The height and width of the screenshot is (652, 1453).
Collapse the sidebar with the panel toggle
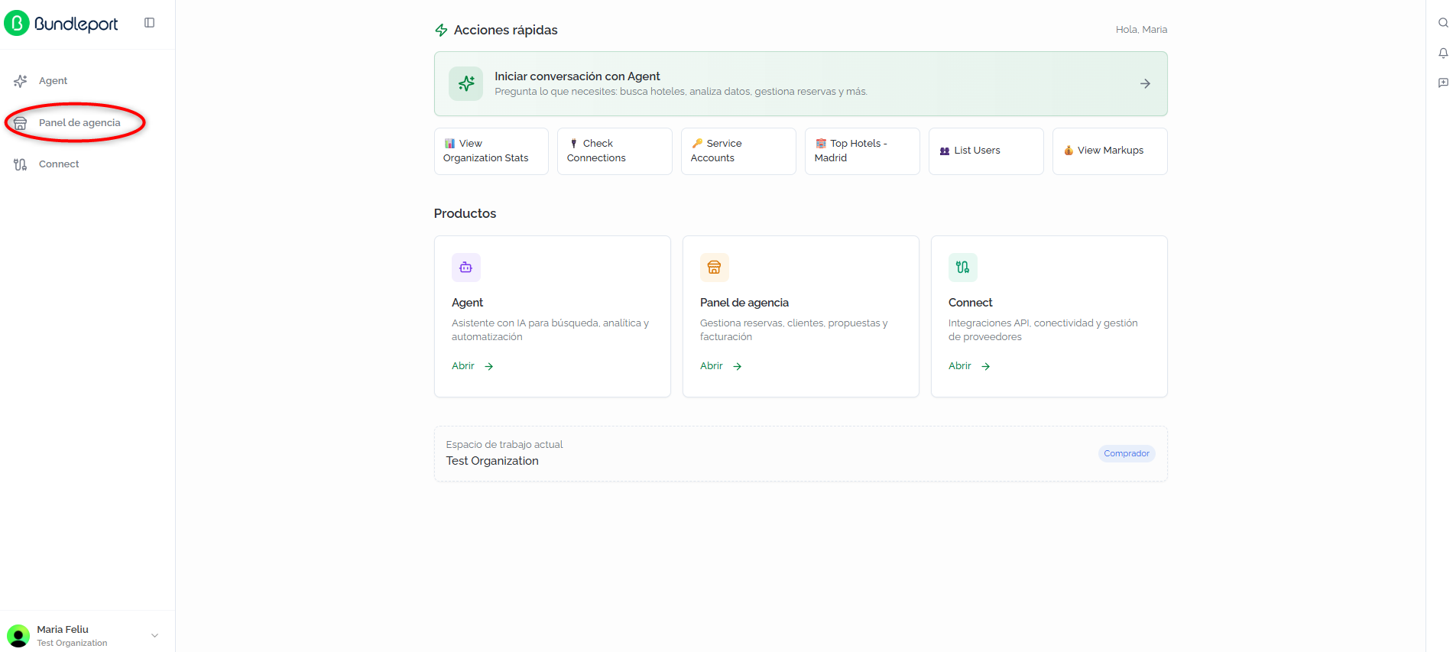click(x=150, y=23)
